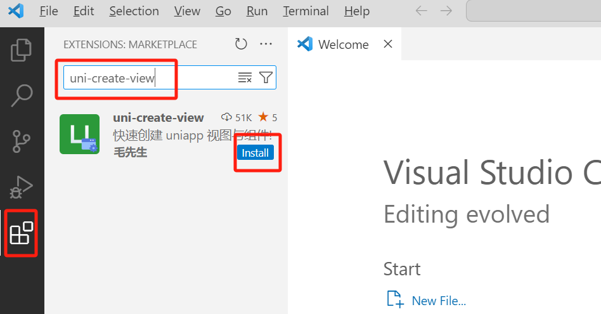The height and width of the screenshot is (314, 601).
Task: Go back with the left arrow
Action: pyautogui.click(x=421, y=11)
